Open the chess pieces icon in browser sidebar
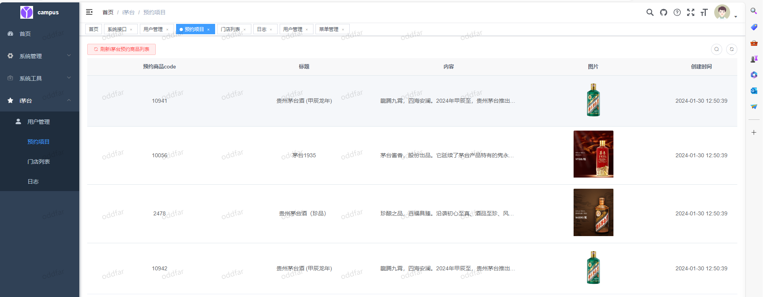Screen dimensions: 764x297 (754, 59)
